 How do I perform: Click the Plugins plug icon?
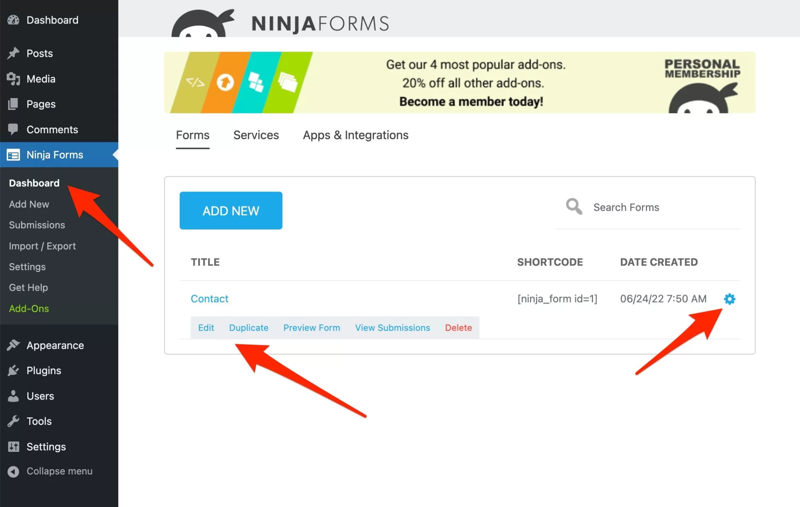(13, 371)
